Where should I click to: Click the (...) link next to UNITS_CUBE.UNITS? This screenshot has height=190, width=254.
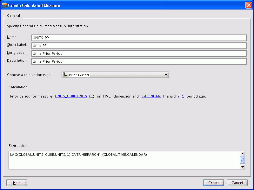91,96
